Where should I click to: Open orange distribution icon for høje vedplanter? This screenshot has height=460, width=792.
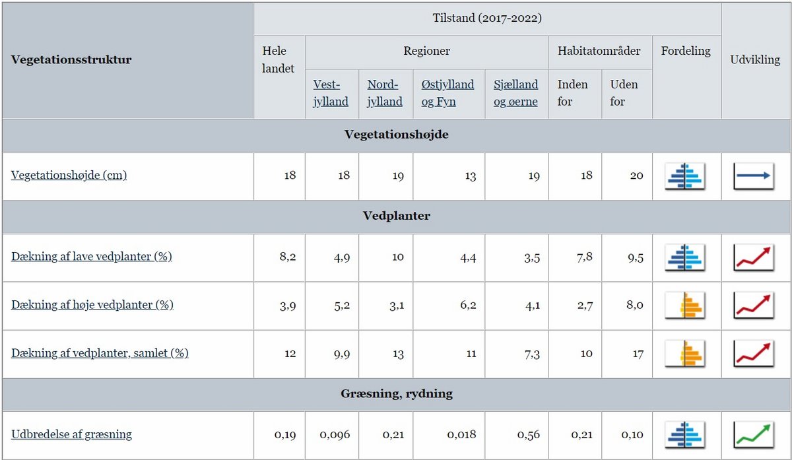coord(684,306)
